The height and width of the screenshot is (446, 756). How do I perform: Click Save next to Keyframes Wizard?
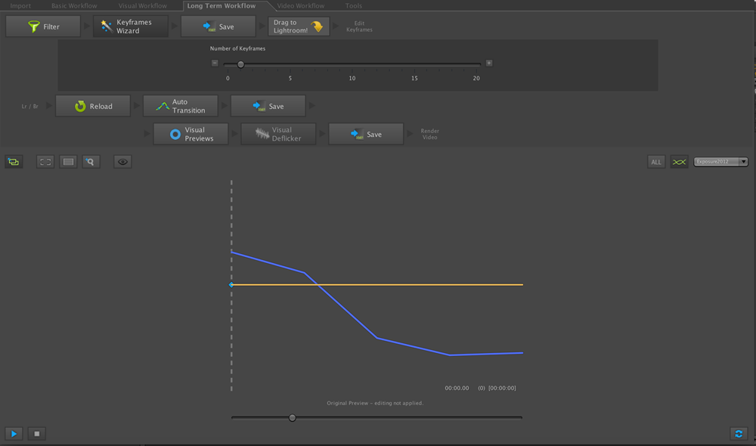point(218,26)
